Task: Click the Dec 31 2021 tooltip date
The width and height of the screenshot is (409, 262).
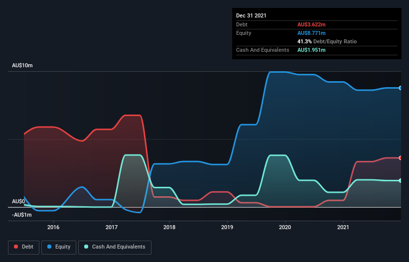Action: (x=251, y=15)
